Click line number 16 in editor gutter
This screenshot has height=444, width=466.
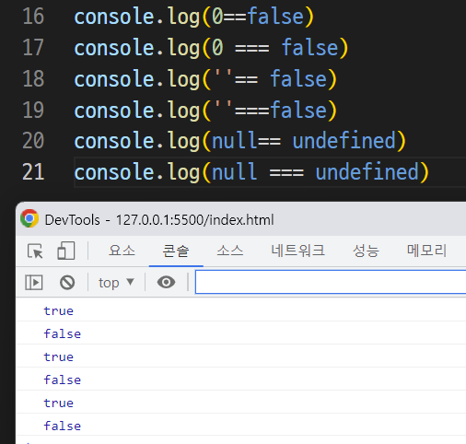33,17
